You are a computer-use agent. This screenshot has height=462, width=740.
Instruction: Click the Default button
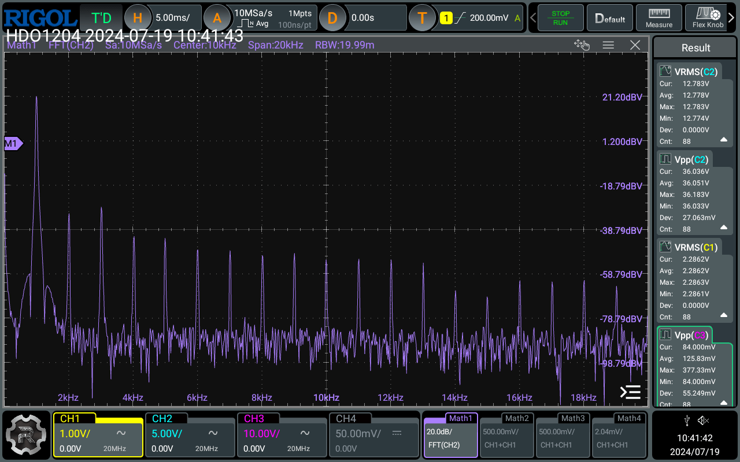pyautogui.click(x=610, y=18)
